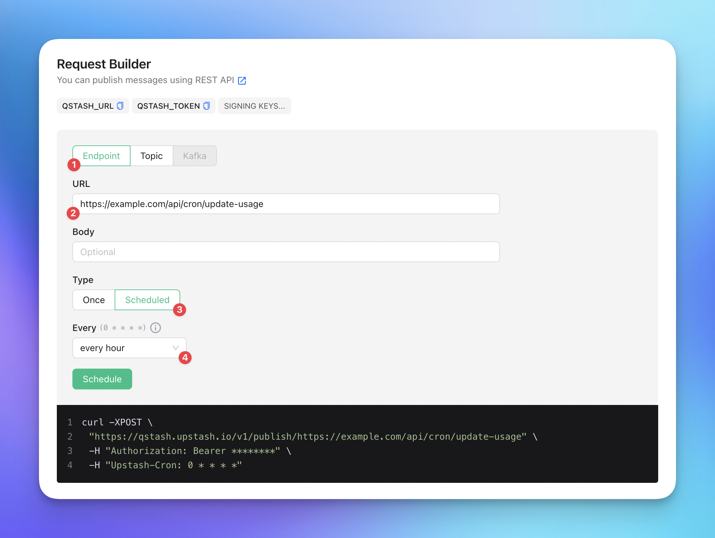
Task: Click the dropdown chevron arrow
Action: tap(176, 348)
